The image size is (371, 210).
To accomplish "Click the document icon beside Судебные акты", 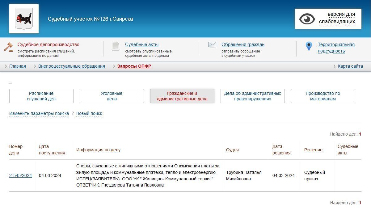I will point(116,46).
